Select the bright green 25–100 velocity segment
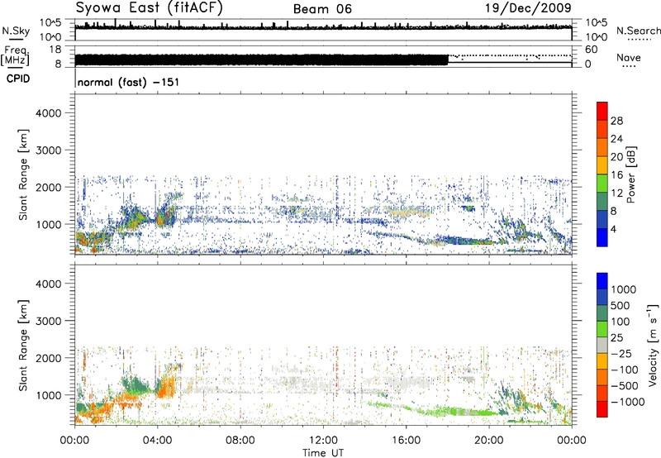Image resolution: width=661 pixels, height=458 pixels. [x=602, y=329]
